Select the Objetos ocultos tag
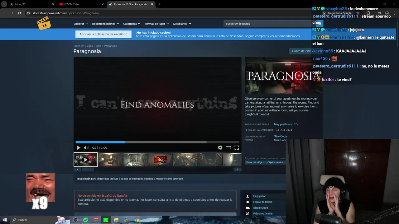The width and height of the screenshot is (399, 224). coord(275,162)
